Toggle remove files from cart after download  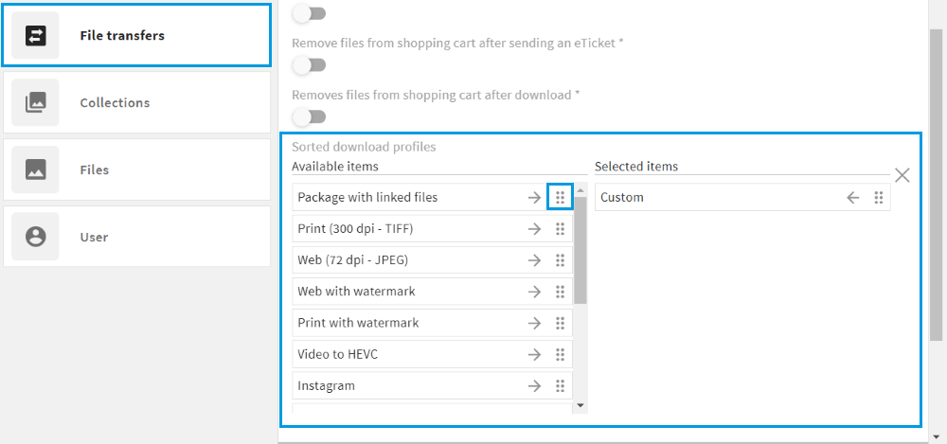point(310,116)
